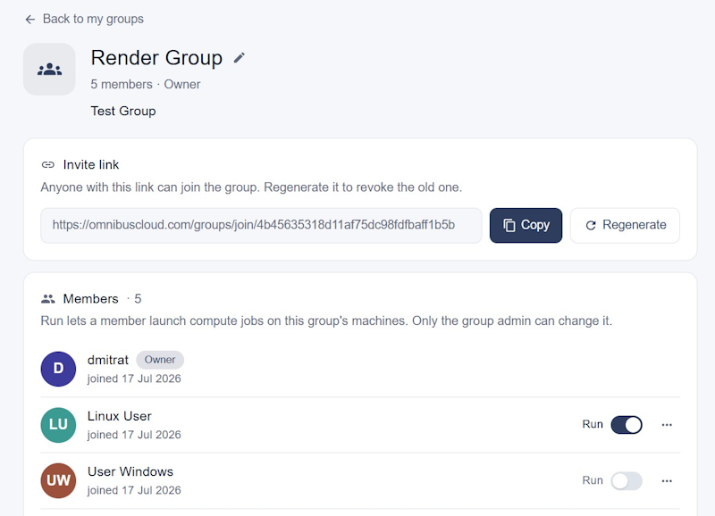This screenshot has height=516, width=715.
Task: Click the Members people icon
Action: point(48,299)
